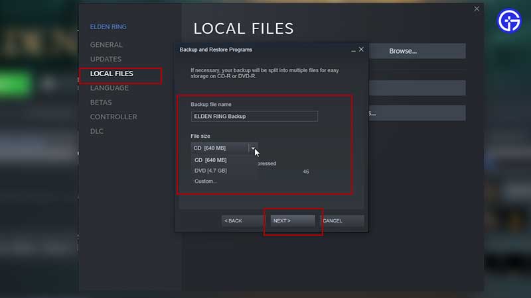Choose DVD [4.7 GB] option

click(210, 171)
